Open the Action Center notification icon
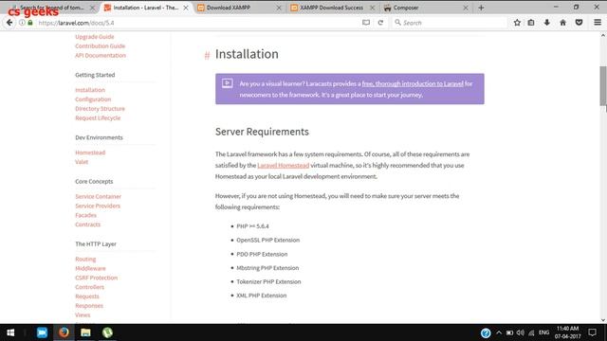Screen dimensions: 607x341 tap(592, 332)
